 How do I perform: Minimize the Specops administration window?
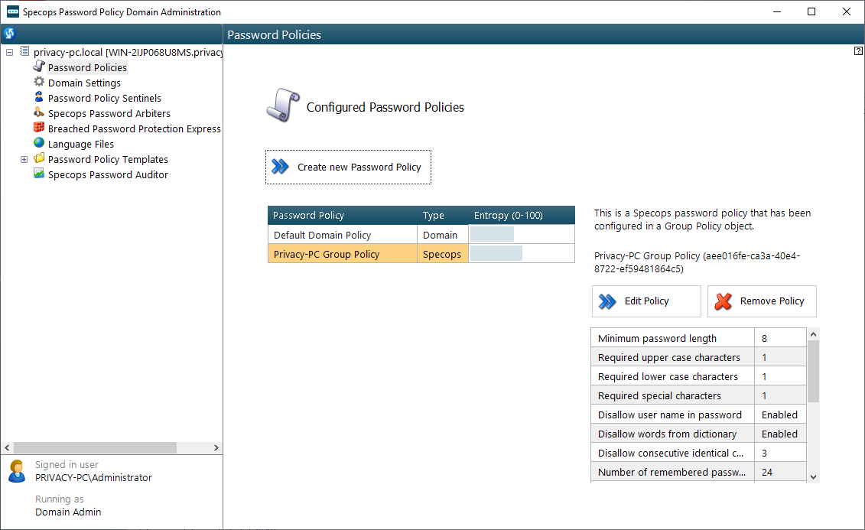coord(777,11)
